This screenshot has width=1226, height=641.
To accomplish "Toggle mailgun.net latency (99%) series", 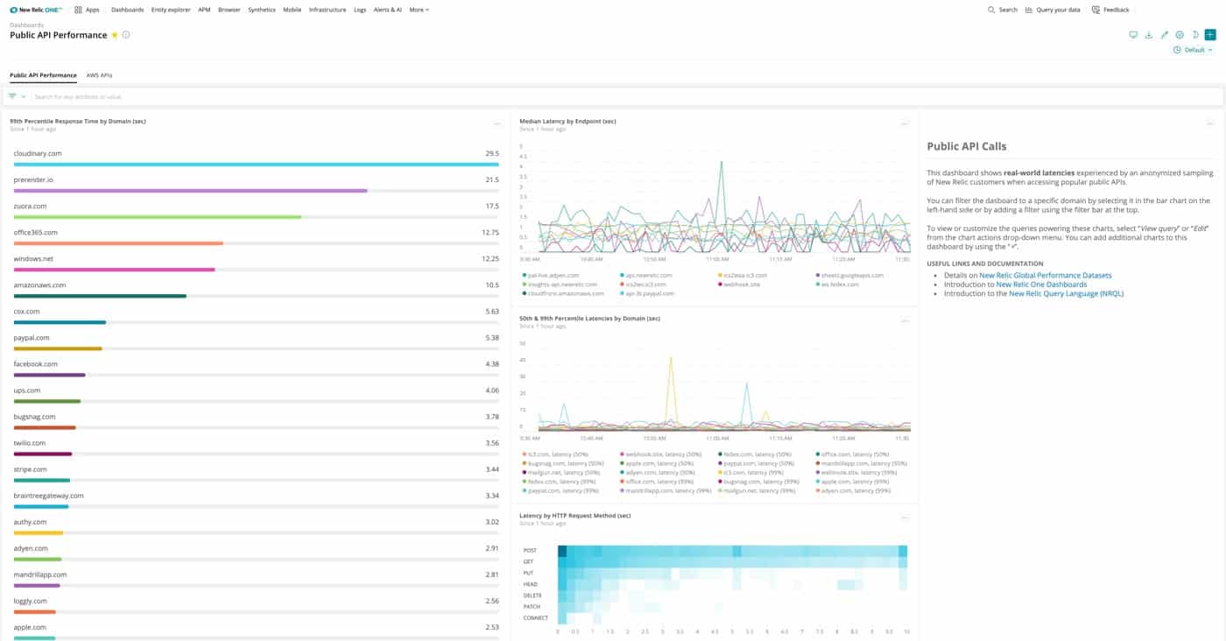I will pos(757,491).
